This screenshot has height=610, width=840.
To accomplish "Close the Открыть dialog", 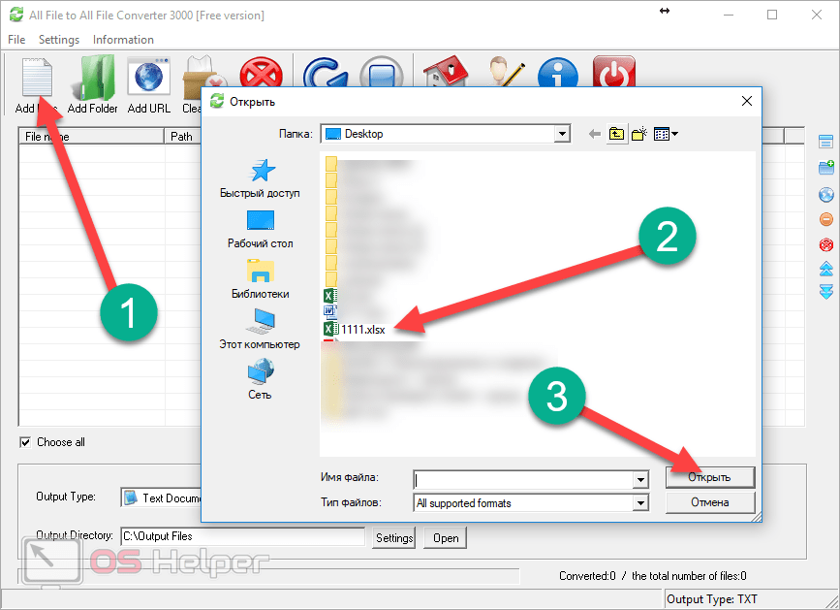I will 747,101.
